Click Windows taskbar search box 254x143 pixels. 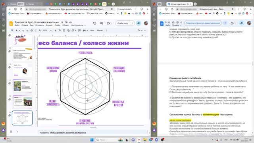click(x=110, y=140)
